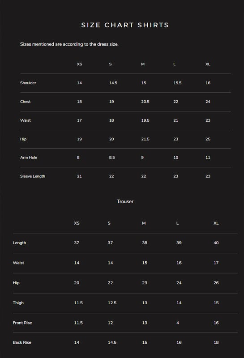This screenshot has width=244, height=358.
Task: Click the Front Rise row label
Action: point(22,323)
